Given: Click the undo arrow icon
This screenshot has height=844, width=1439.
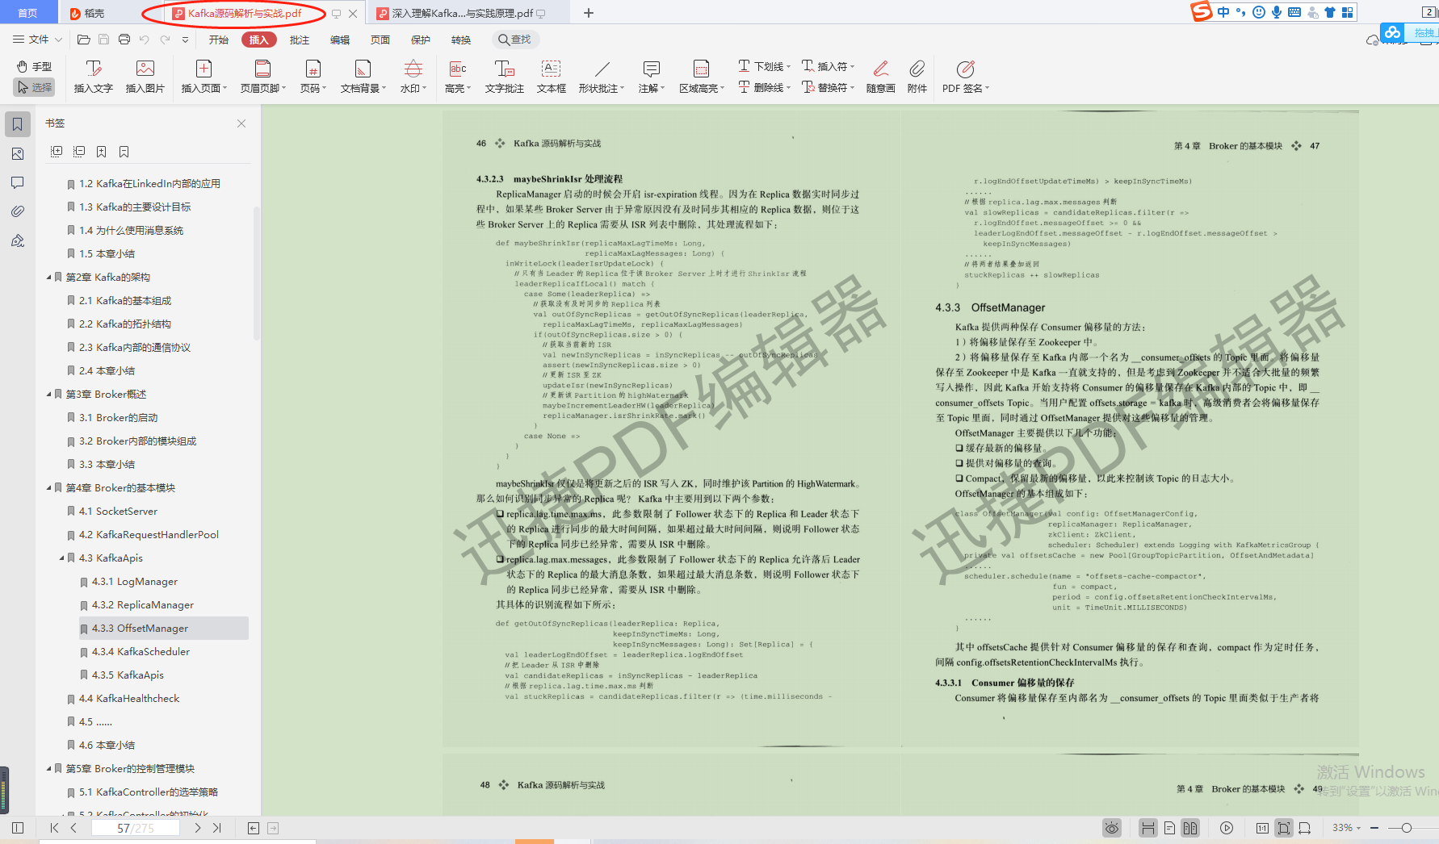Looking at the screenshot, I should coord(145,40).
